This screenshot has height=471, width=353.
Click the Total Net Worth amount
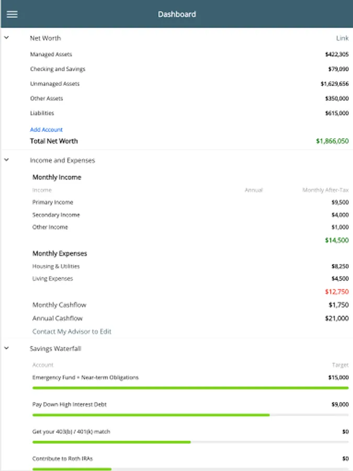point(332,141)
